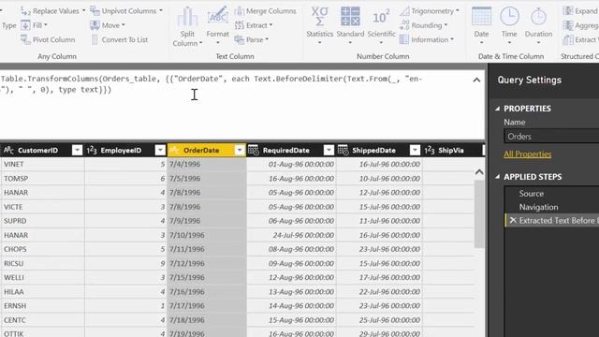This screenshot has width=599, height=337.
Task: Click the Duration stopwatch icon
Action: (538, 17)
